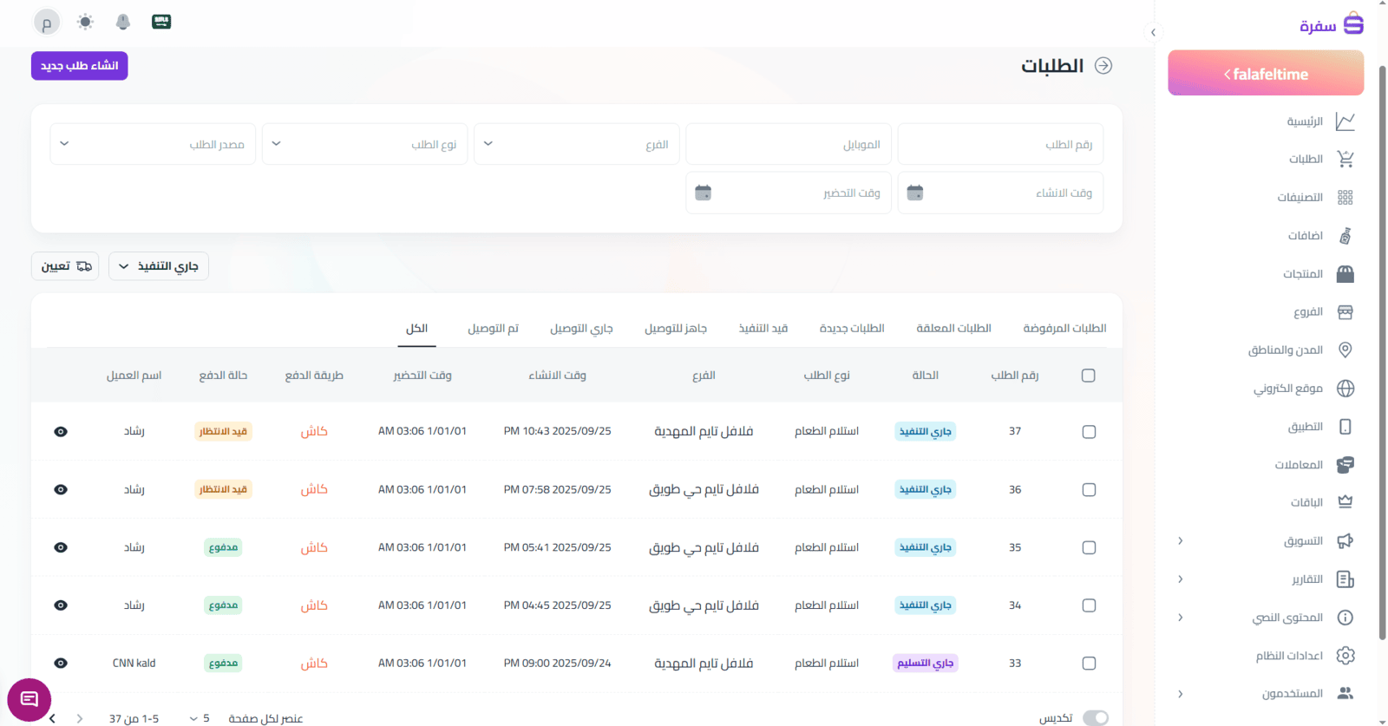Toggle the light/dark theme sun icon
Image resolution: width=1388 pixels, height=726 pixels.
click(85, 22)
